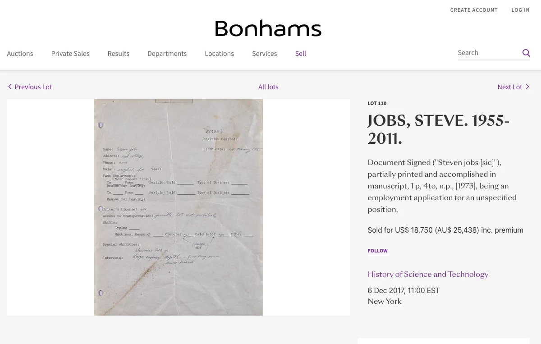The width and height of the screenshot is (541, 344).
Task: Click Create Account
Action: (474, 10)
